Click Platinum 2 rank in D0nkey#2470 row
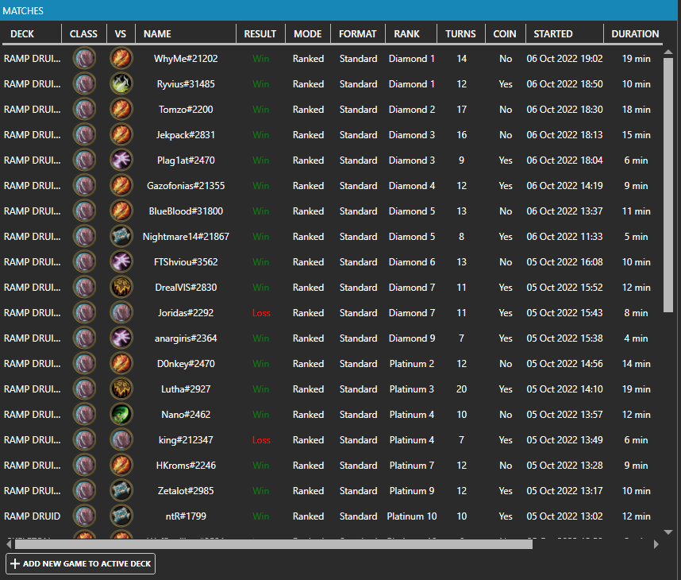Image resolution: width=681 pixels, height=580 pixels. [412, 364]
